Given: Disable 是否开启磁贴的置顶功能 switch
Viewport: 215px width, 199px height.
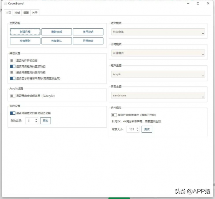Looking at the screenshot, I should [x=13, y=66].
